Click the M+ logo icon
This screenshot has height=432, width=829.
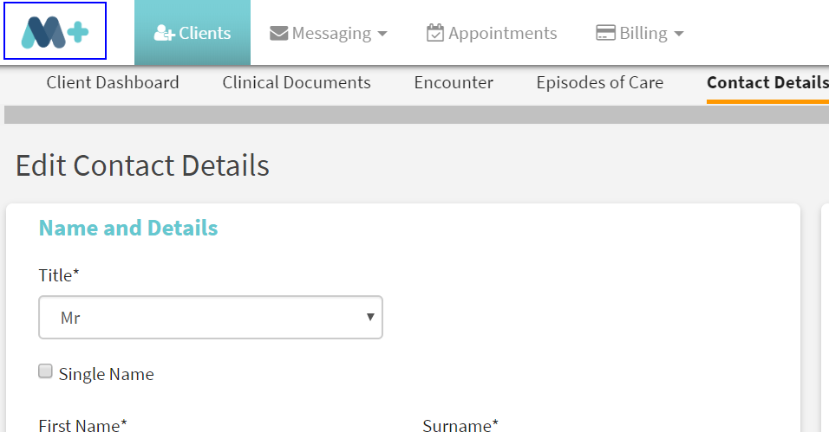tap(55, 31)
